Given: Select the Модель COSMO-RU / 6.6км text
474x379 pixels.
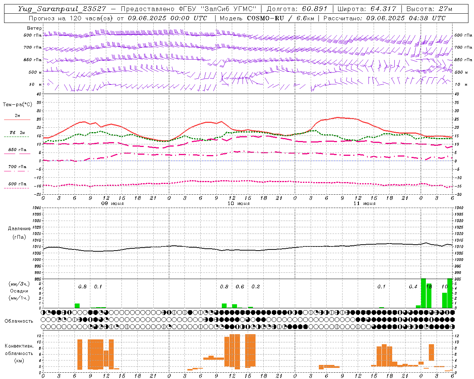Looking at the screenshot, I should [x=267, y=18].
